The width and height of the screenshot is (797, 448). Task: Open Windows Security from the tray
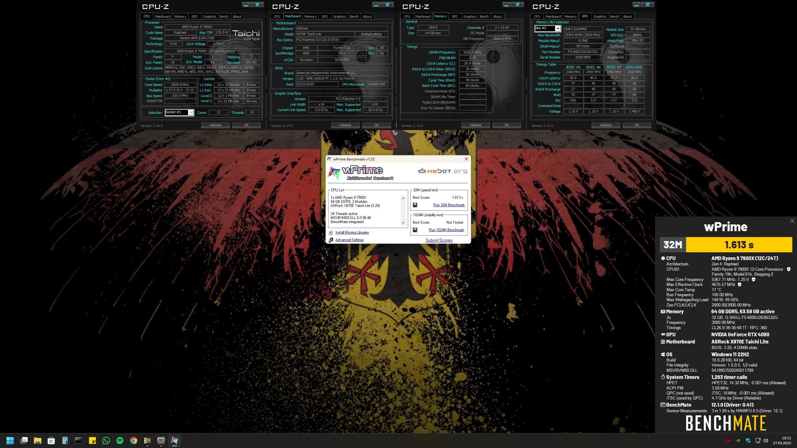[x=748, y=441]
